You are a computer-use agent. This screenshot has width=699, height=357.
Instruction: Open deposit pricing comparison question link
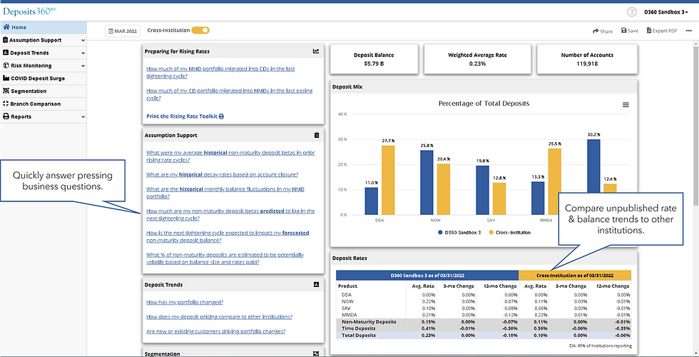(220, 317)
